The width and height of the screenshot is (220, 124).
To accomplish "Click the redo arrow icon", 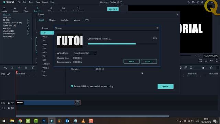I will click(x=12, y=68).
